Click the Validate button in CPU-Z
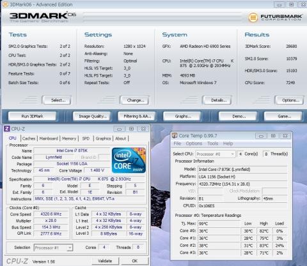 [105, 261]
